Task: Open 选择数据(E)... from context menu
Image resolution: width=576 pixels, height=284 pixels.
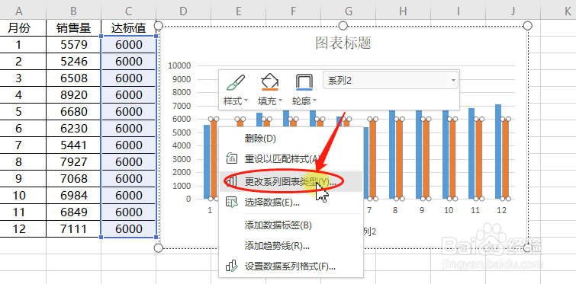Action: [291, 203]
